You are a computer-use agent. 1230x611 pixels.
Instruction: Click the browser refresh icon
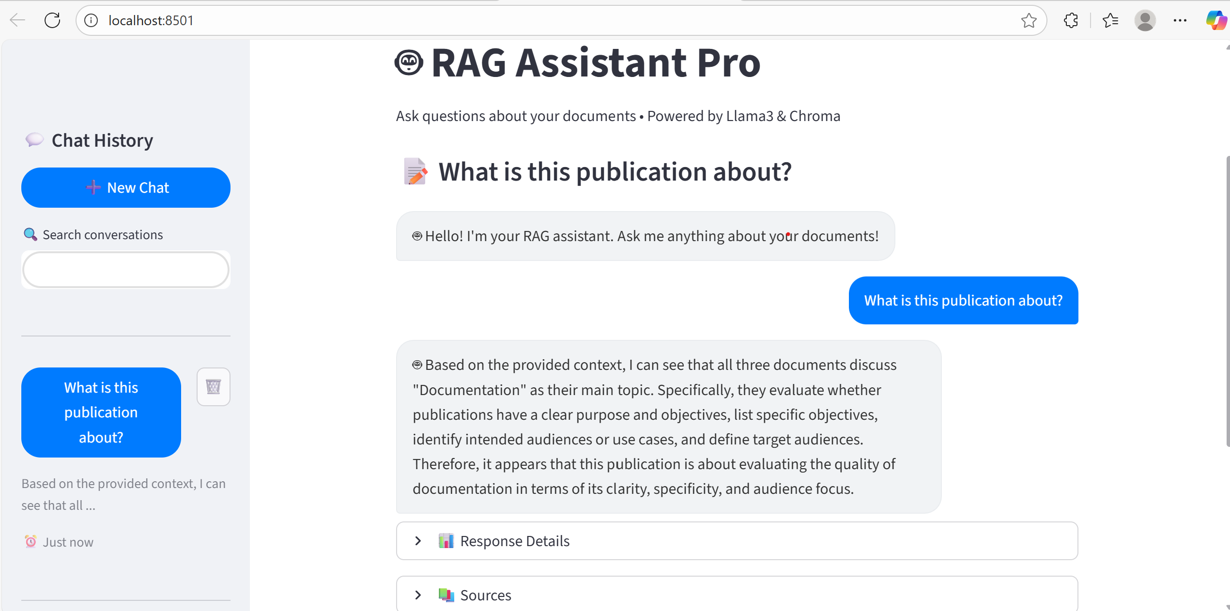coord(52,20)
